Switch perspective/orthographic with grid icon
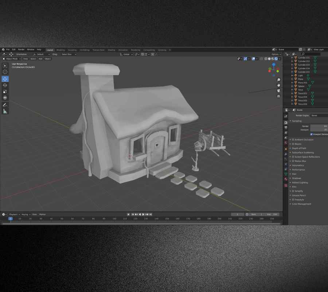The height and width of the screenshot is (292, 328). point(278,96)
